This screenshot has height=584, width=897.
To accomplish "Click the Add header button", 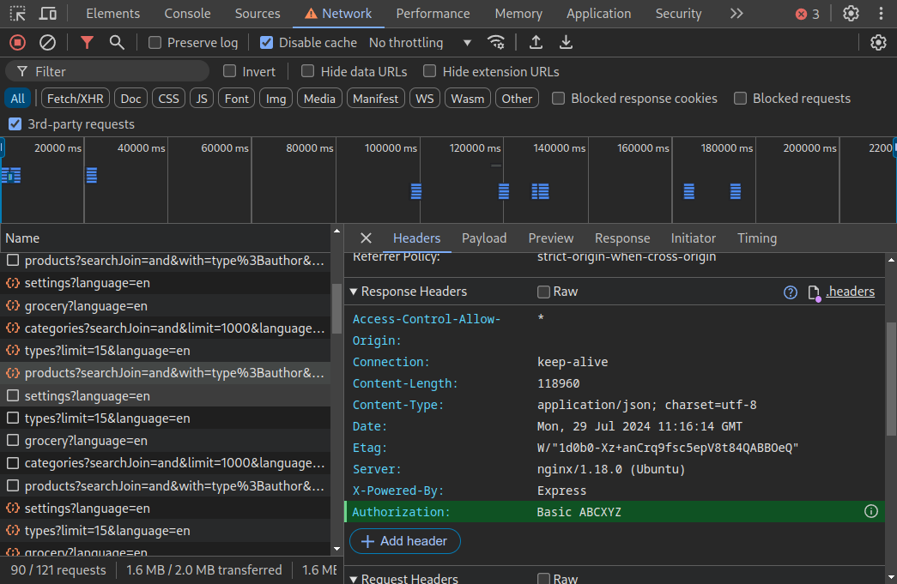I will (405, 541).
